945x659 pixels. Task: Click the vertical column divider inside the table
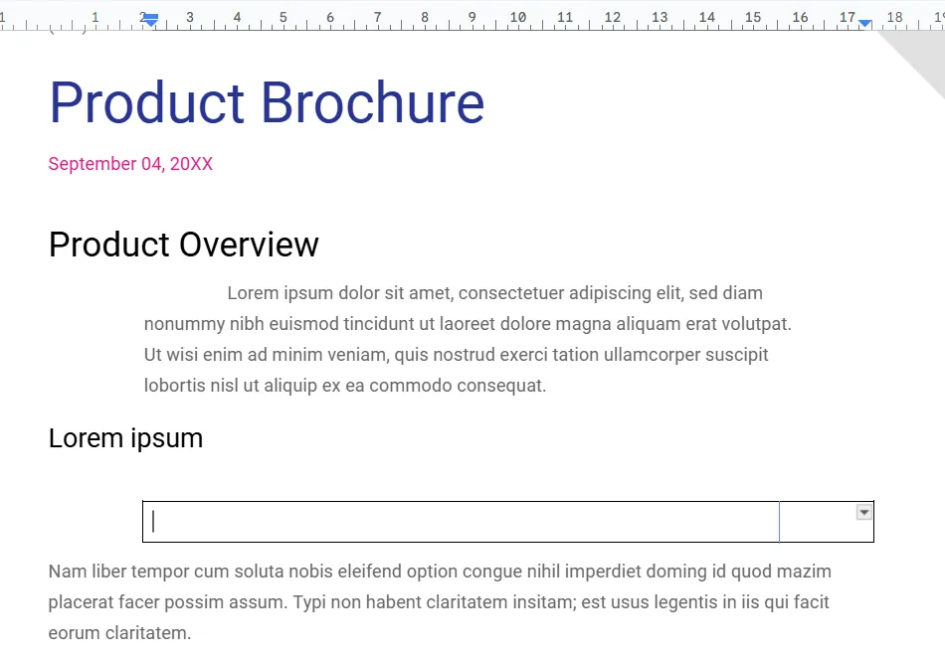pos(779,522)
